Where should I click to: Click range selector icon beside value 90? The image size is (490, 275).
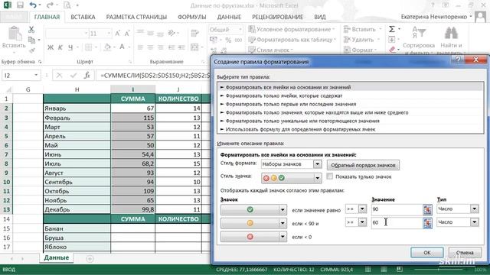tap(427, 209)
